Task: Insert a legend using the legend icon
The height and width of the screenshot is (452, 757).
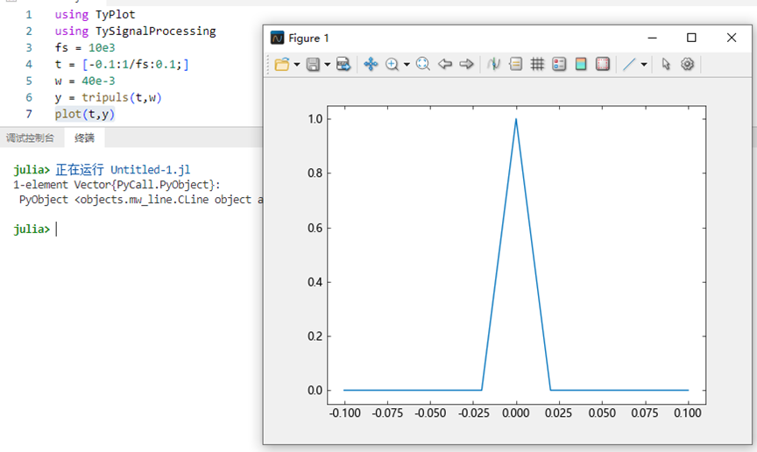Action: [515, 64]
